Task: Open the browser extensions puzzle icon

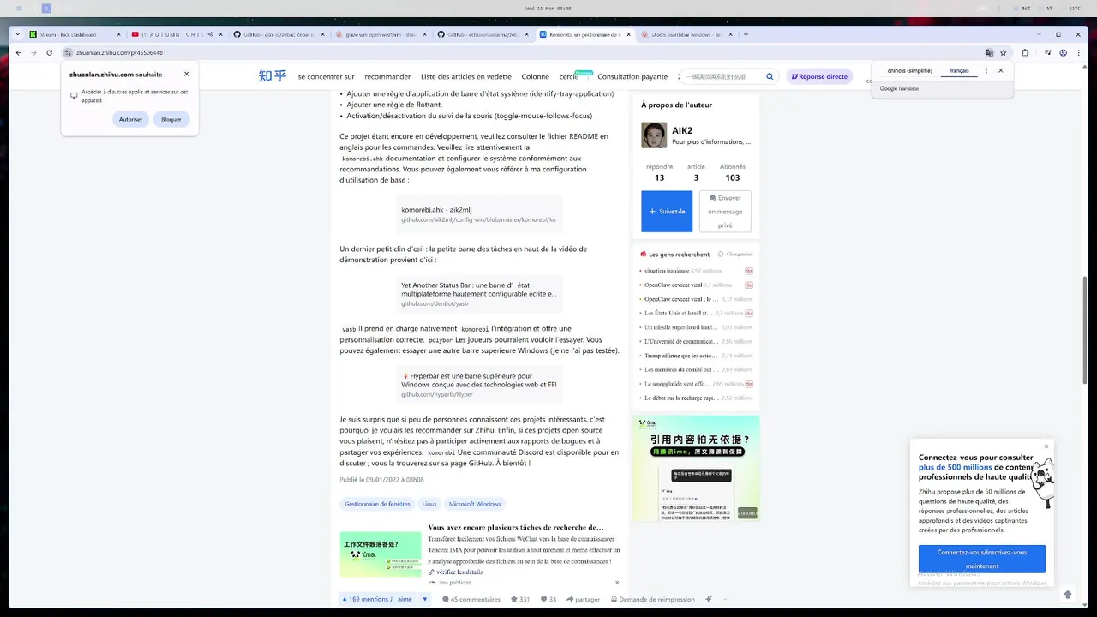Action: [x=1025, y=52]
